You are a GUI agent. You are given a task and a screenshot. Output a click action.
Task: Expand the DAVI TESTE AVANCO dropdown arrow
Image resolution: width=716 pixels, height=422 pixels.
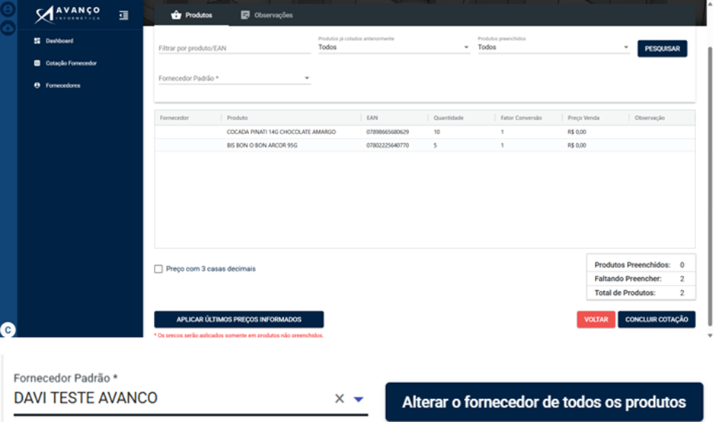[x=359, y=399]
